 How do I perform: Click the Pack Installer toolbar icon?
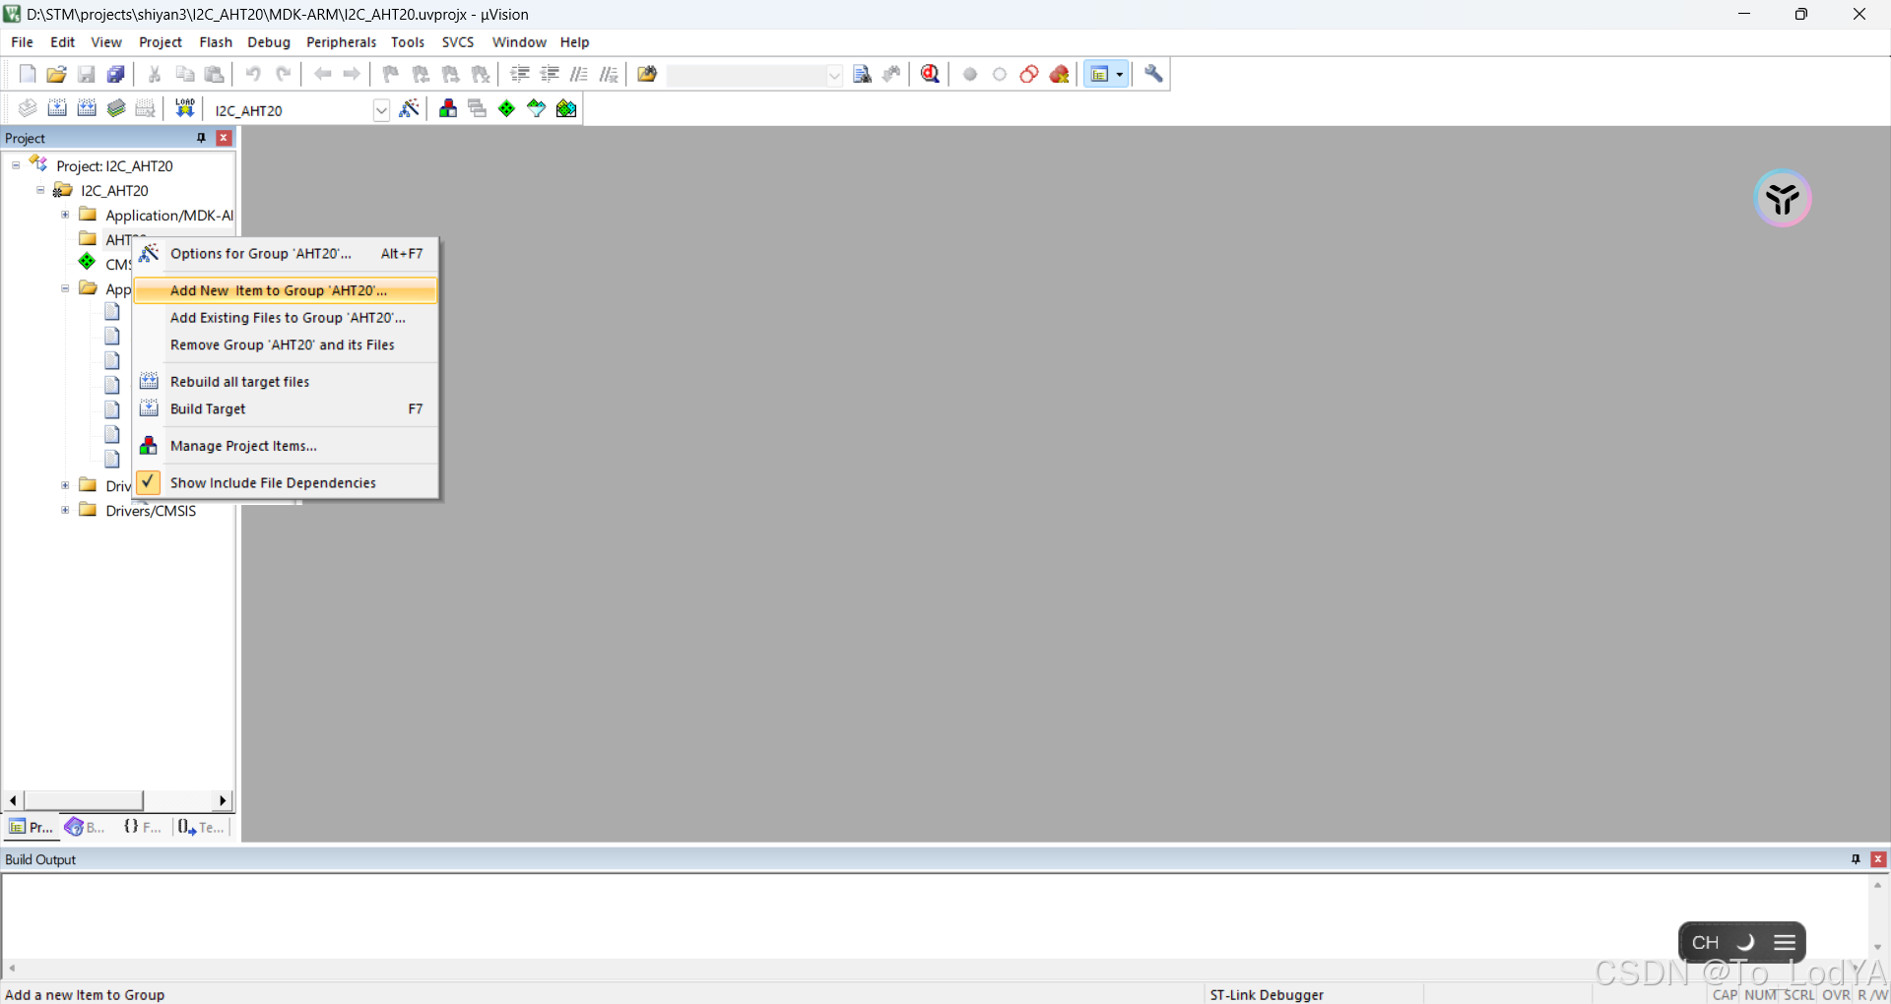click(566, 108)
